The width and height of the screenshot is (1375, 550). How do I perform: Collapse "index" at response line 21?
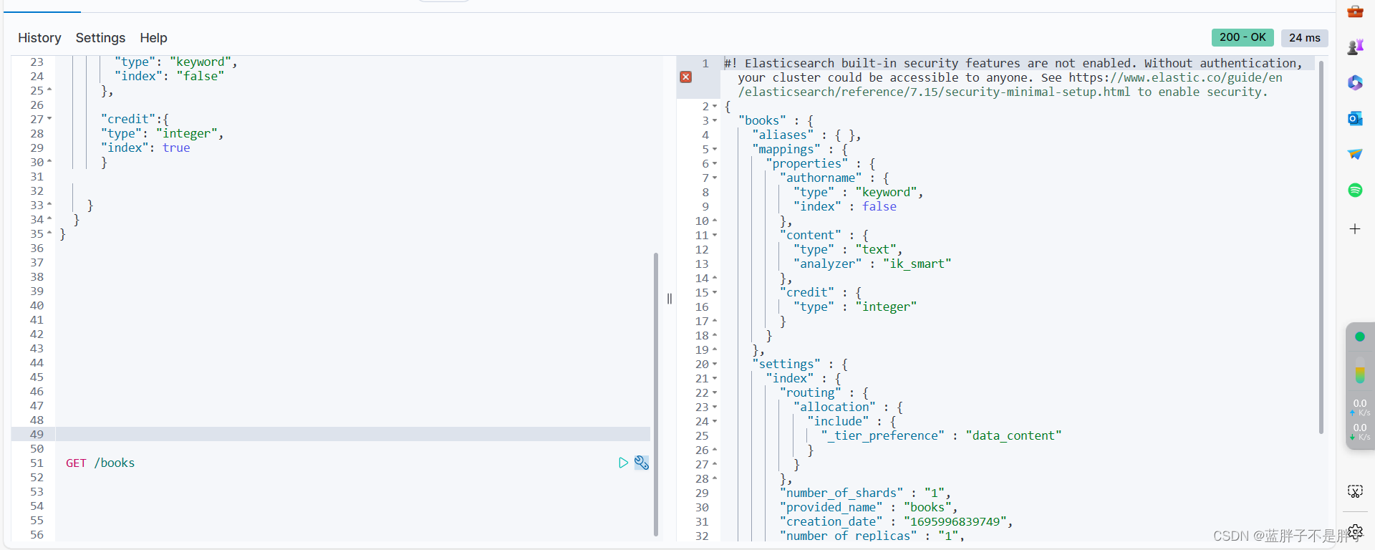[715, 378]
